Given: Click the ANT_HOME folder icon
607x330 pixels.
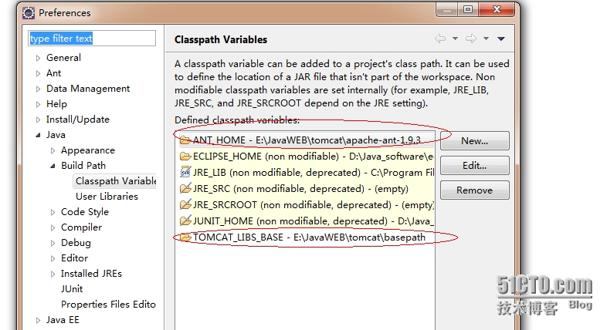Looking at the screenshot, I should (x=185, y=140).
